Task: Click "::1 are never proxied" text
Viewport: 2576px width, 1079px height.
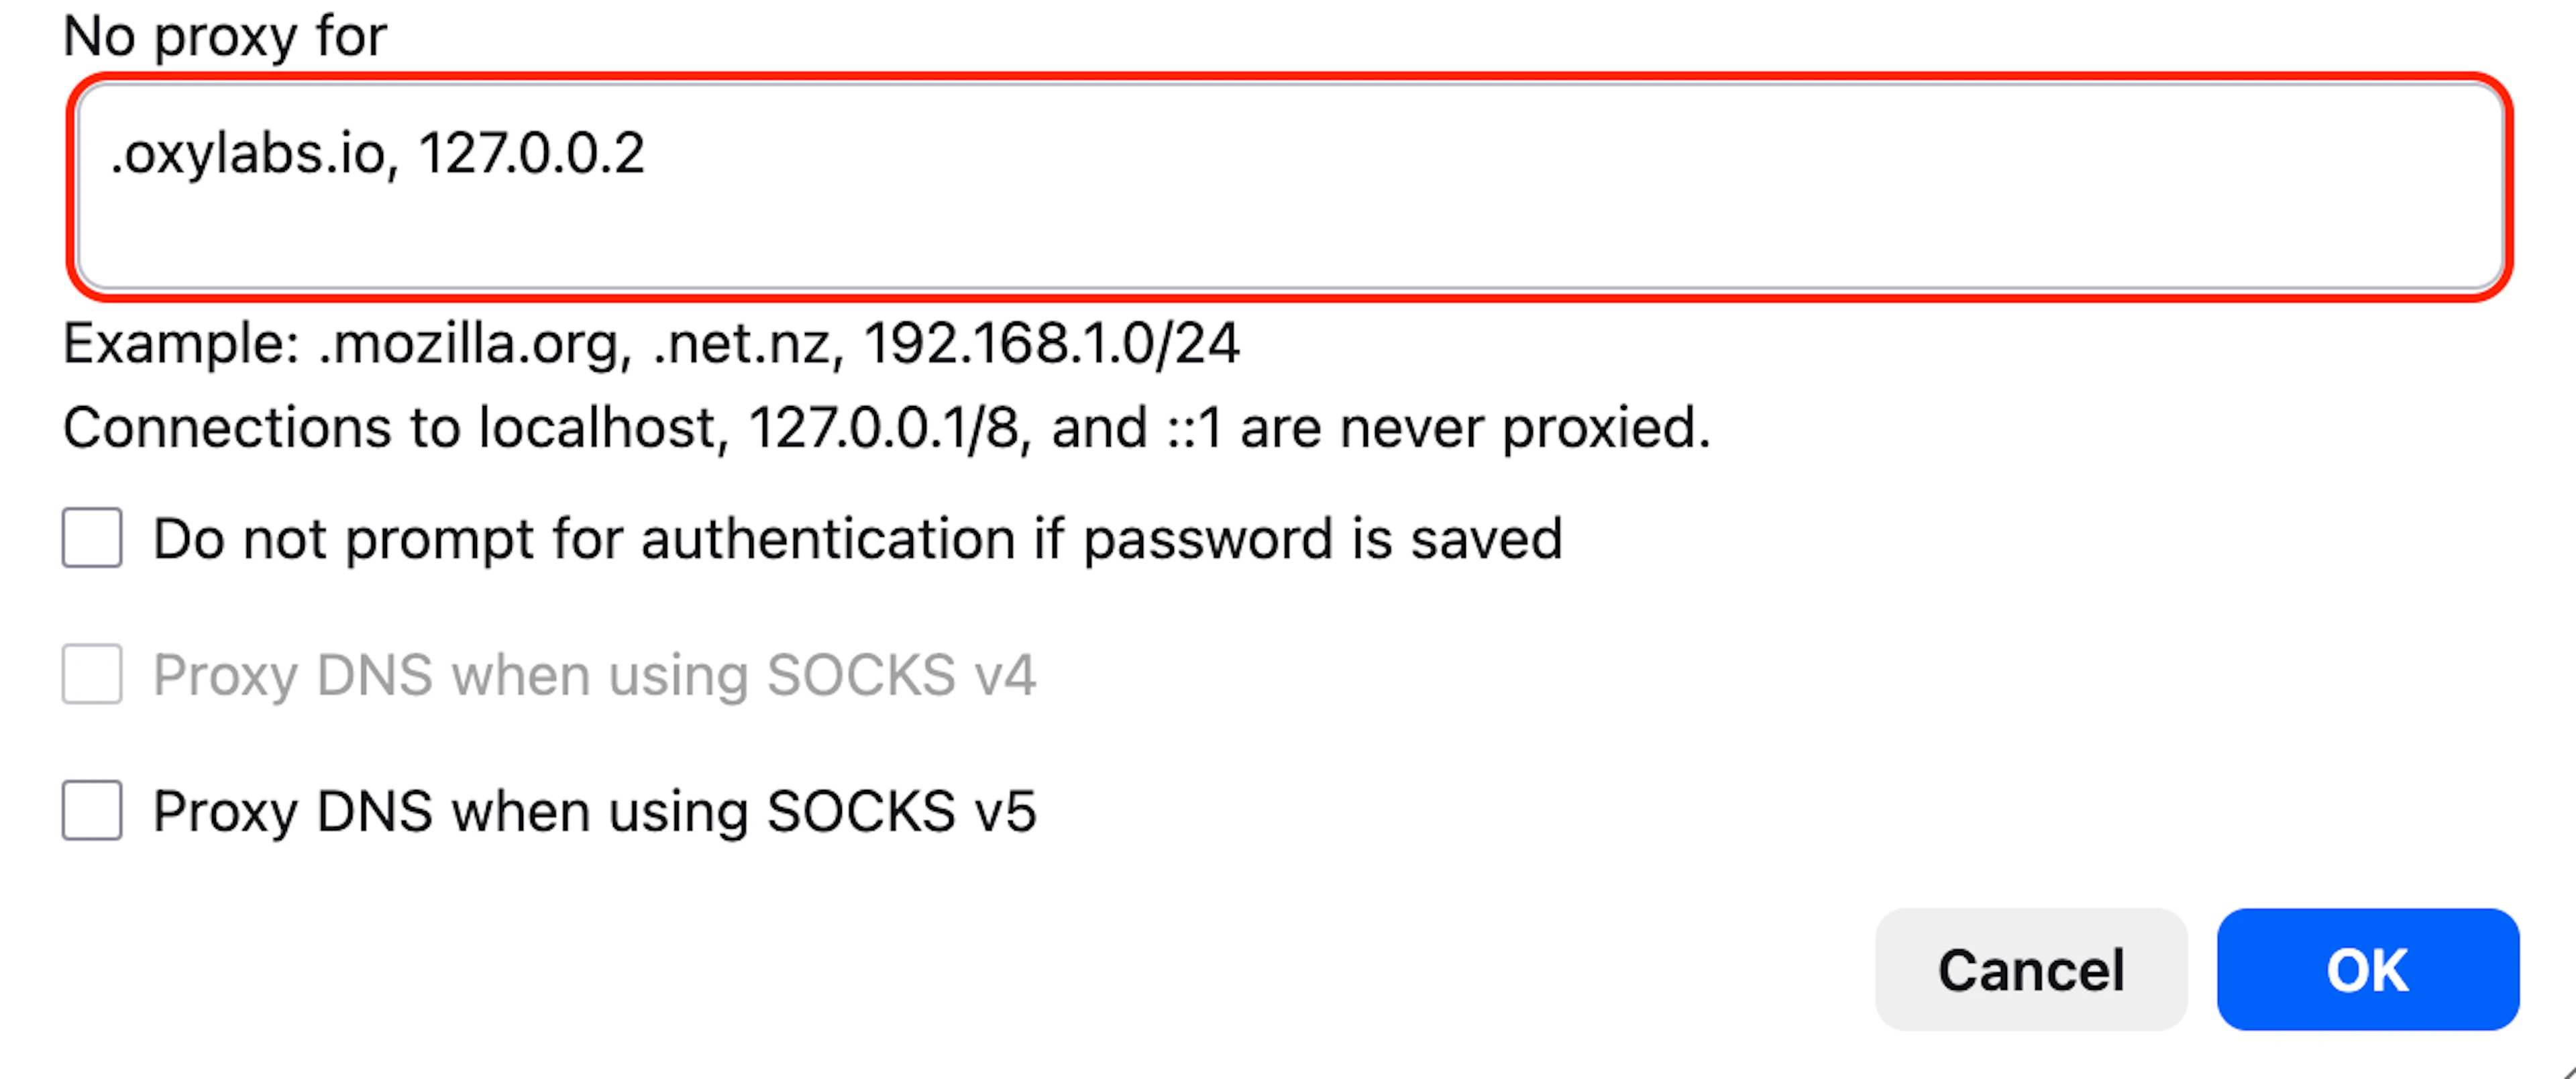Action: [x=1438, y=428]
